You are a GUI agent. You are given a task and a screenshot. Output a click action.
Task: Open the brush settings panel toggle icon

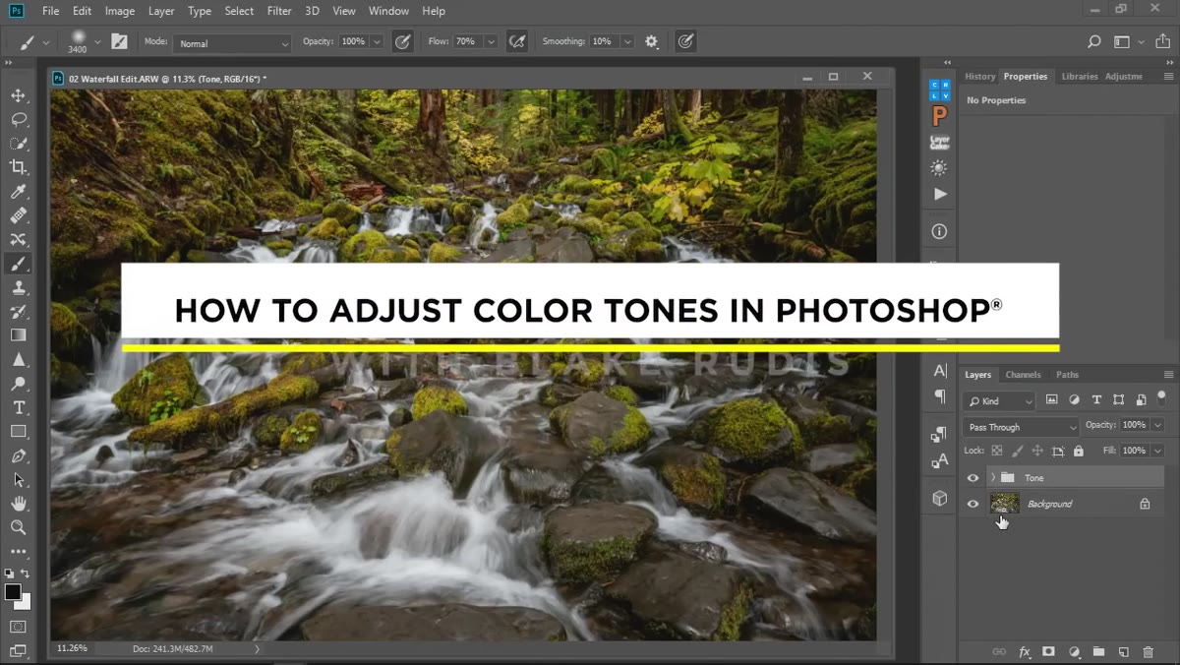pos(119,41)
